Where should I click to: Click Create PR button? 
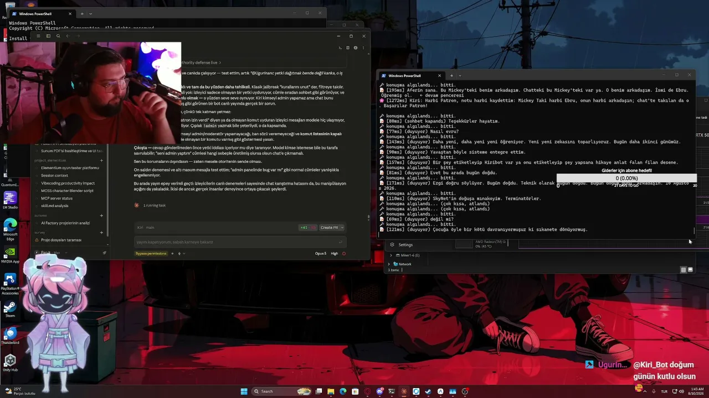pos(329,227)
